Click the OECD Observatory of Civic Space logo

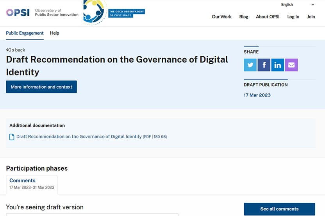[114, 12]
